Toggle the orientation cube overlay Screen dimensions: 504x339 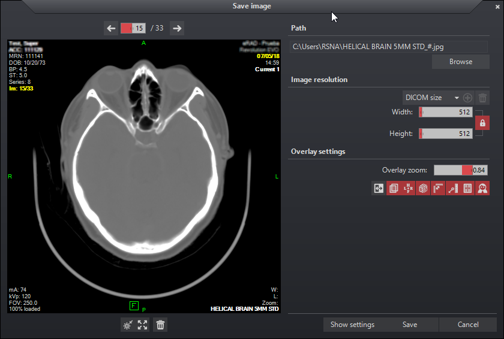pos(424,188)
